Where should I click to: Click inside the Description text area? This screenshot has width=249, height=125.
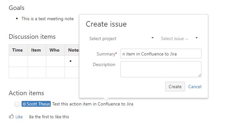(161, 69)
